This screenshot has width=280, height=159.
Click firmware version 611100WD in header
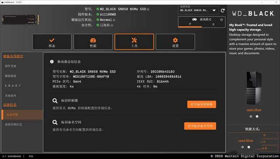pyautogui.click(x=108, y=14)
